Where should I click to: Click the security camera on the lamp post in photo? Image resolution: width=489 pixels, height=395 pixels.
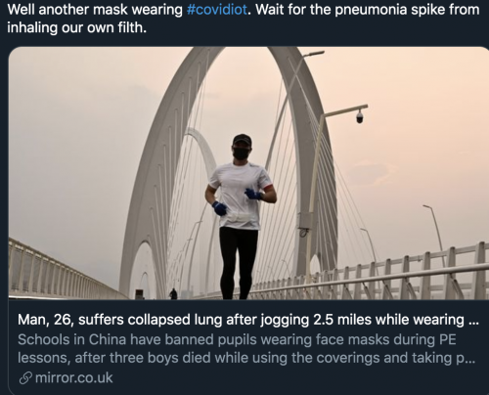359,116
